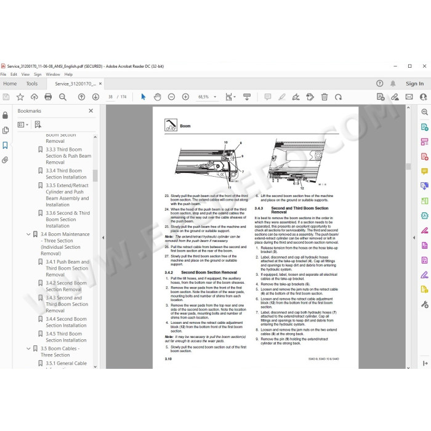Screen dimensions: 431x431
Task: Open the Sign pen tool
Action: (x=296, y=97)
